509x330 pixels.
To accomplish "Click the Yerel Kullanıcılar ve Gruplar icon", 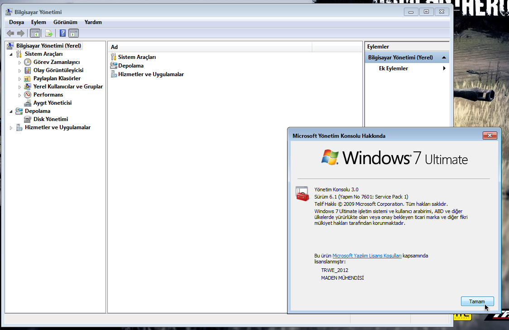I will click(x=28, y=87).
